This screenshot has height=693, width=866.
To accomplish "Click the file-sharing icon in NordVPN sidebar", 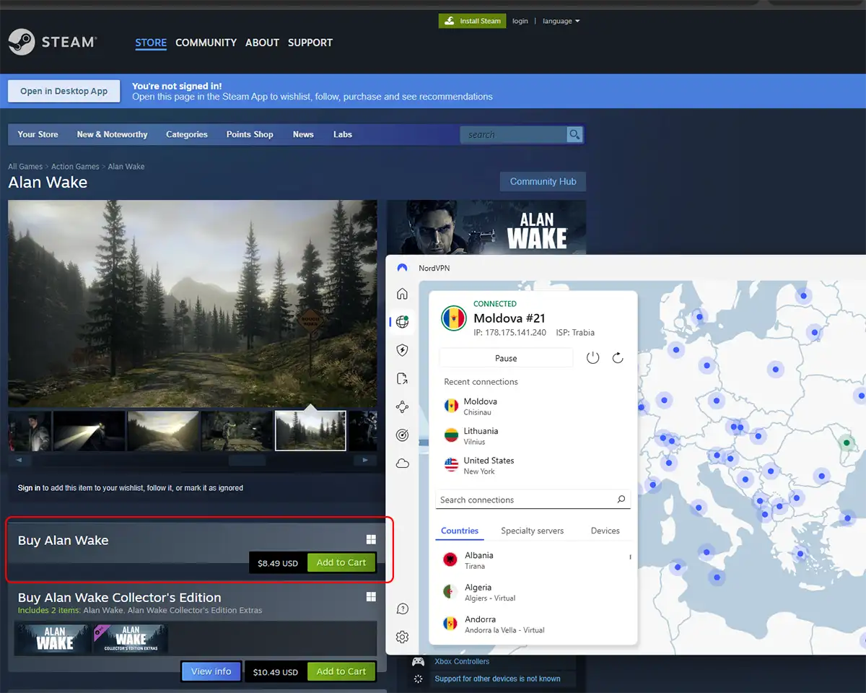I will click(402, 378).
